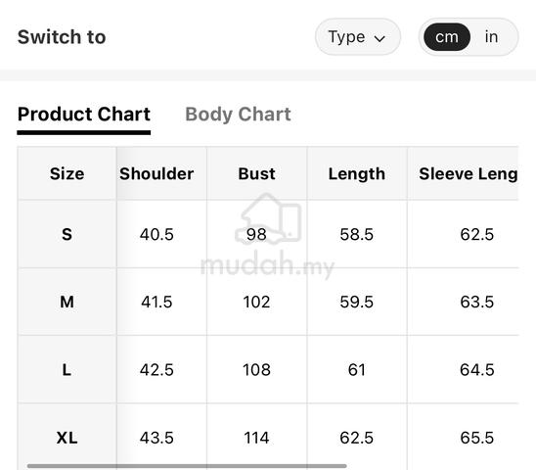The width and height of the screenshot is (536, 470).
Task: Click the XL sleeve length value 65.5
Action: [x=477, y=438]
